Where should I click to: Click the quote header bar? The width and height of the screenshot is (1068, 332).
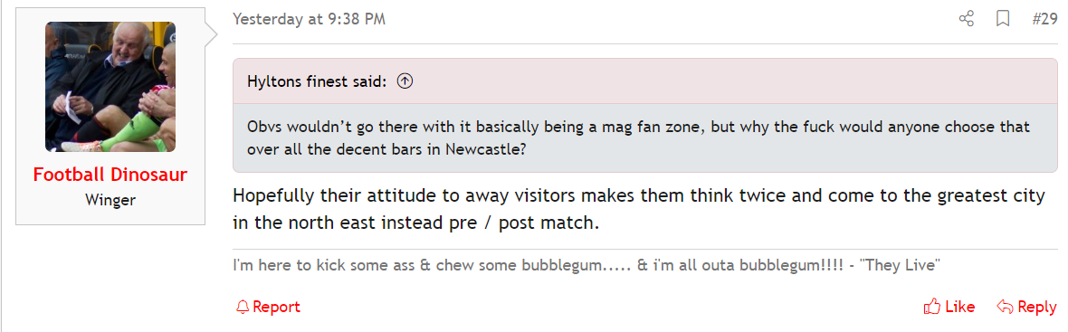click(645, 81)
